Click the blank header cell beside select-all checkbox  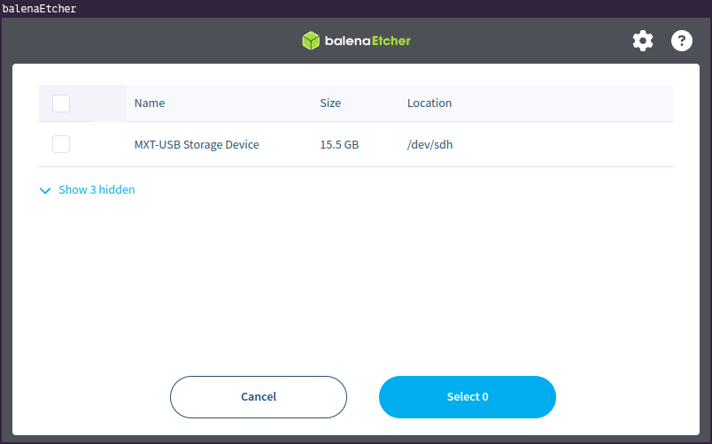(x=110, y=103)
